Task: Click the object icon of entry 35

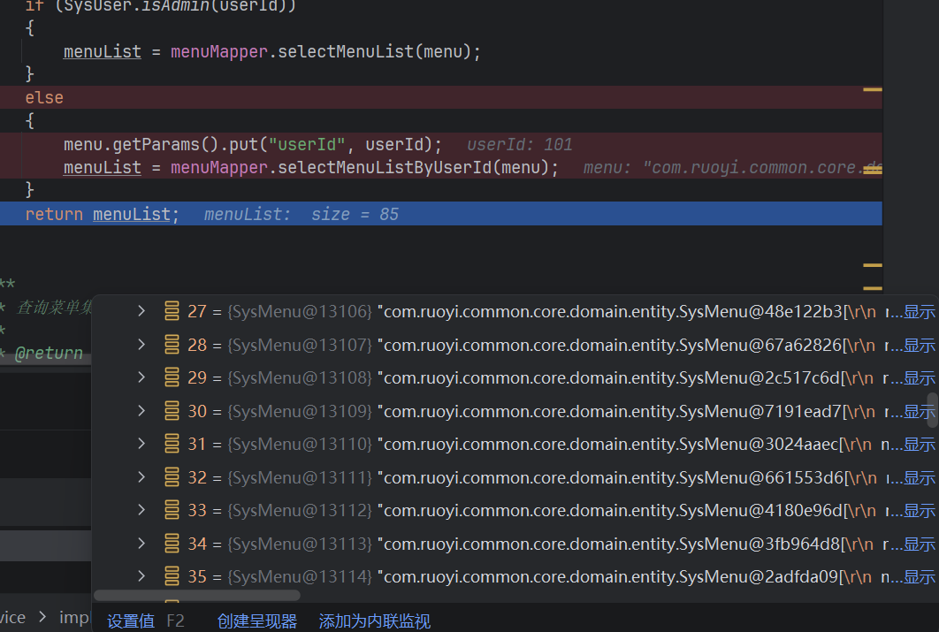Action: pos(172,577)
